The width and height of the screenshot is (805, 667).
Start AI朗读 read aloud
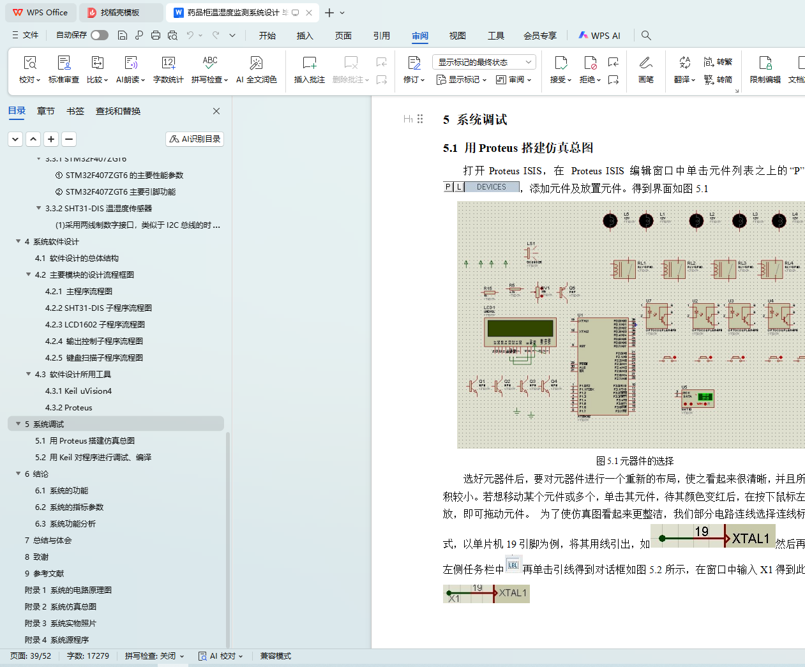pyautogui.click(x=130, y=70)
